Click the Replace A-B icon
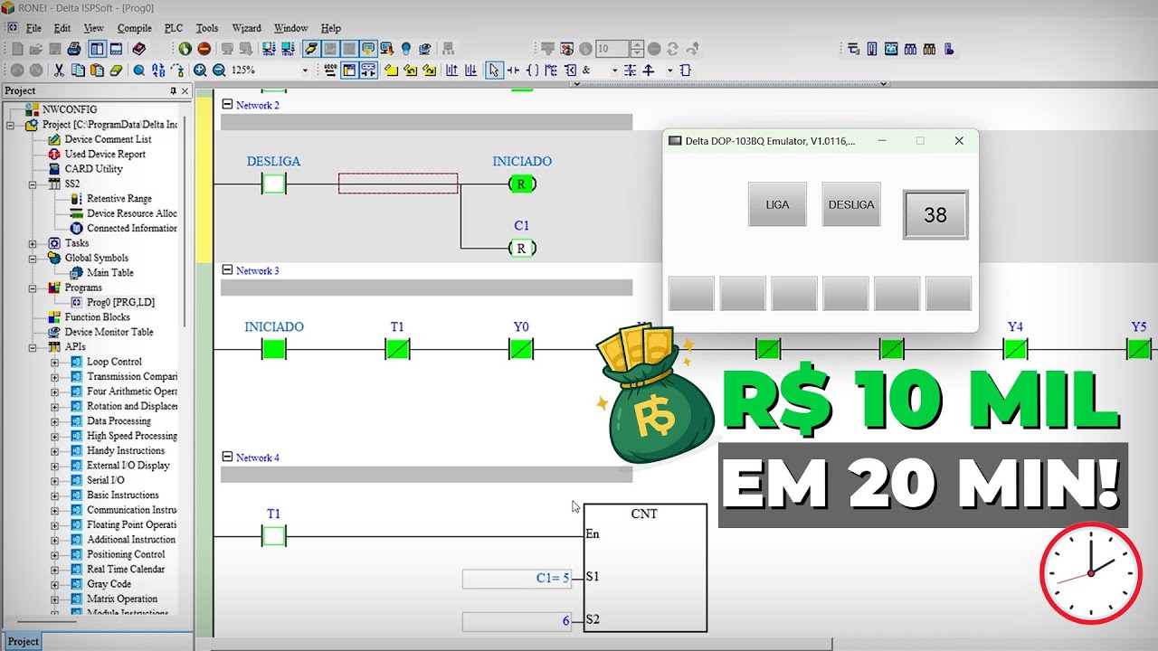This screenshot has width=1158, height=651. pos(158,70)
